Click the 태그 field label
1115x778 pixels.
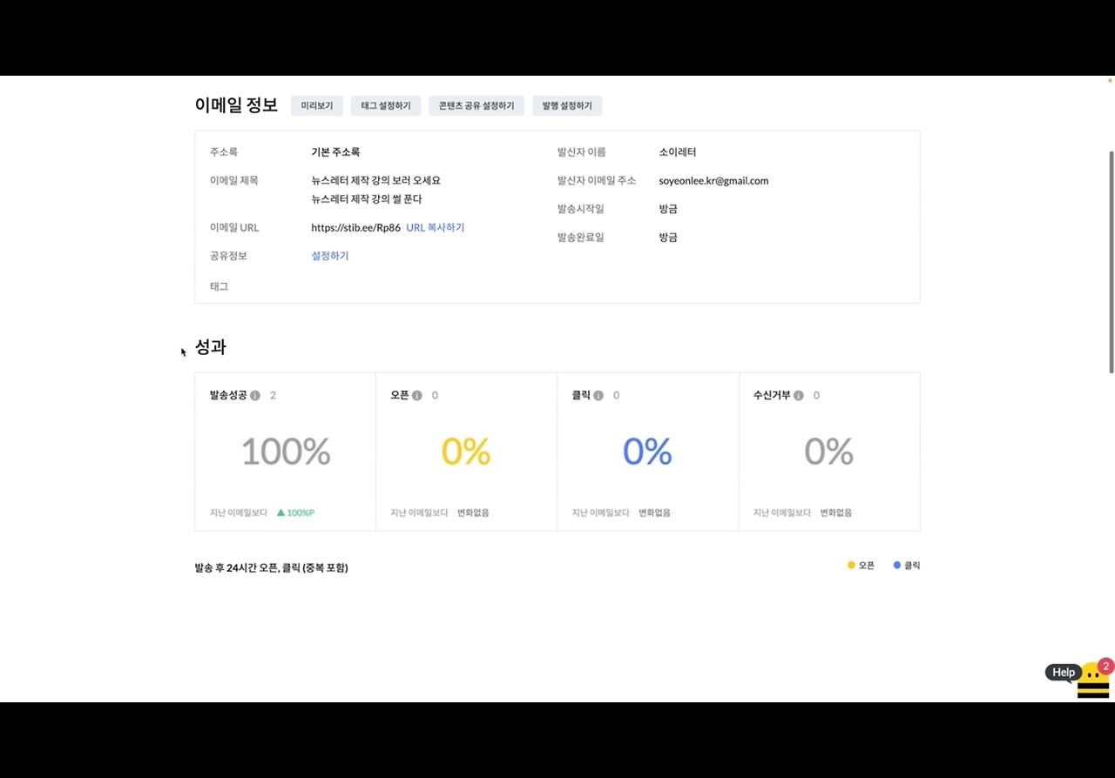tap(220, 286)
